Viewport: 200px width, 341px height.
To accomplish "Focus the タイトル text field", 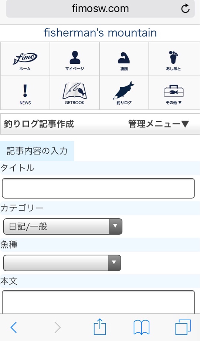I will coord(98,188).
